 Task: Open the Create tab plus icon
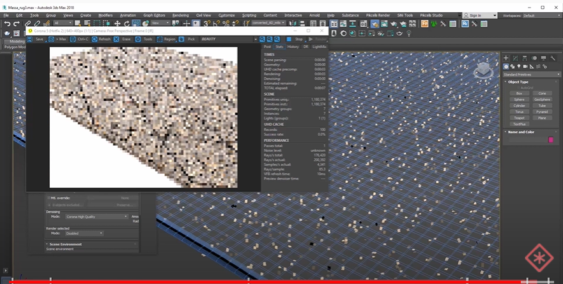coord(507,58)
